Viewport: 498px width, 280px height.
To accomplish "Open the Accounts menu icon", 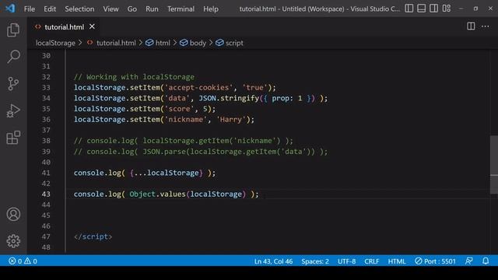I will click(x=13, y=215).
